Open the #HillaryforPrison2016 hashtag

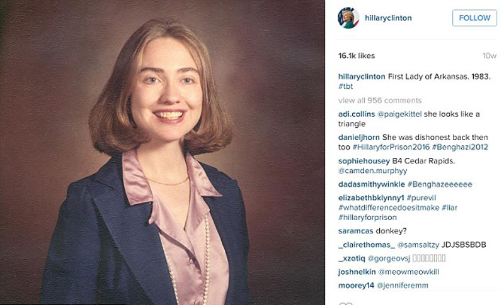pos(391,147)
